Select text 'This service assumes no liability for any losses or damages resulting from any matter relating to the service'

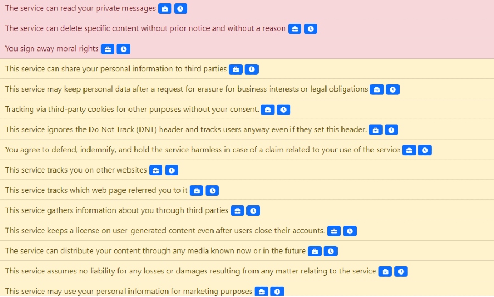(190, 271)
